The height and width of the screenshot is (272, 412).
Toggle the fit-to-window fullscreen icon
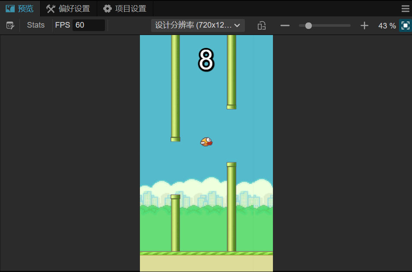[x=406, y=25]
